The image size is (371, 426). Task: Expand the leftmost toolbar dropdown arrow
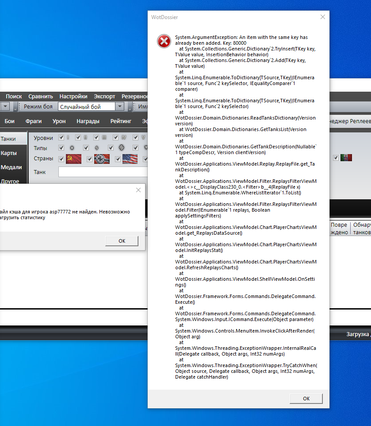(x=6, y=106)
